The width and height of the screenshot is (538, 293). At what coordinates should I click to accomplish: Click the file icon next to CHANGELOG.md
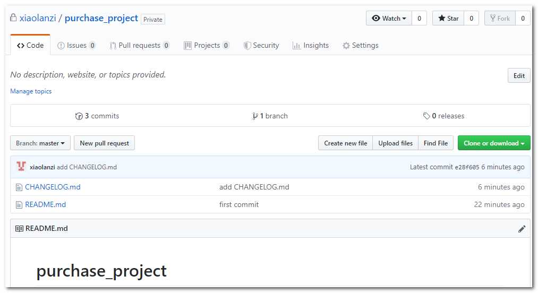[19, 187]
